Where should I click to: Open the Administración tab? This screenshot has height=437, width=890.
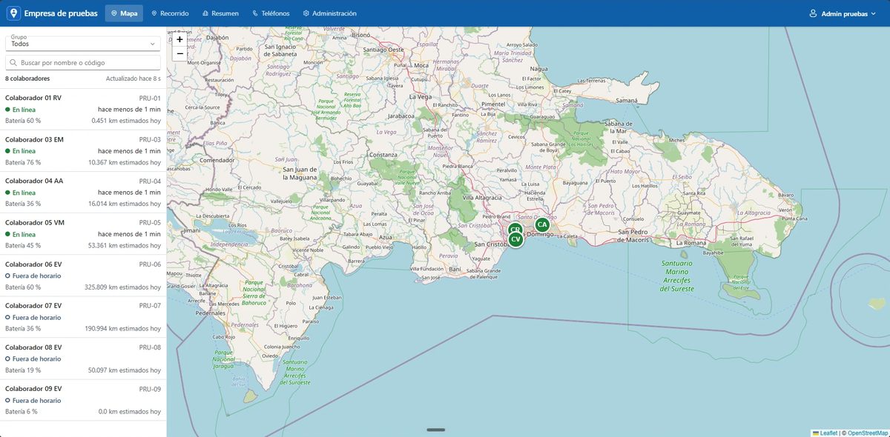coord(330,13)
